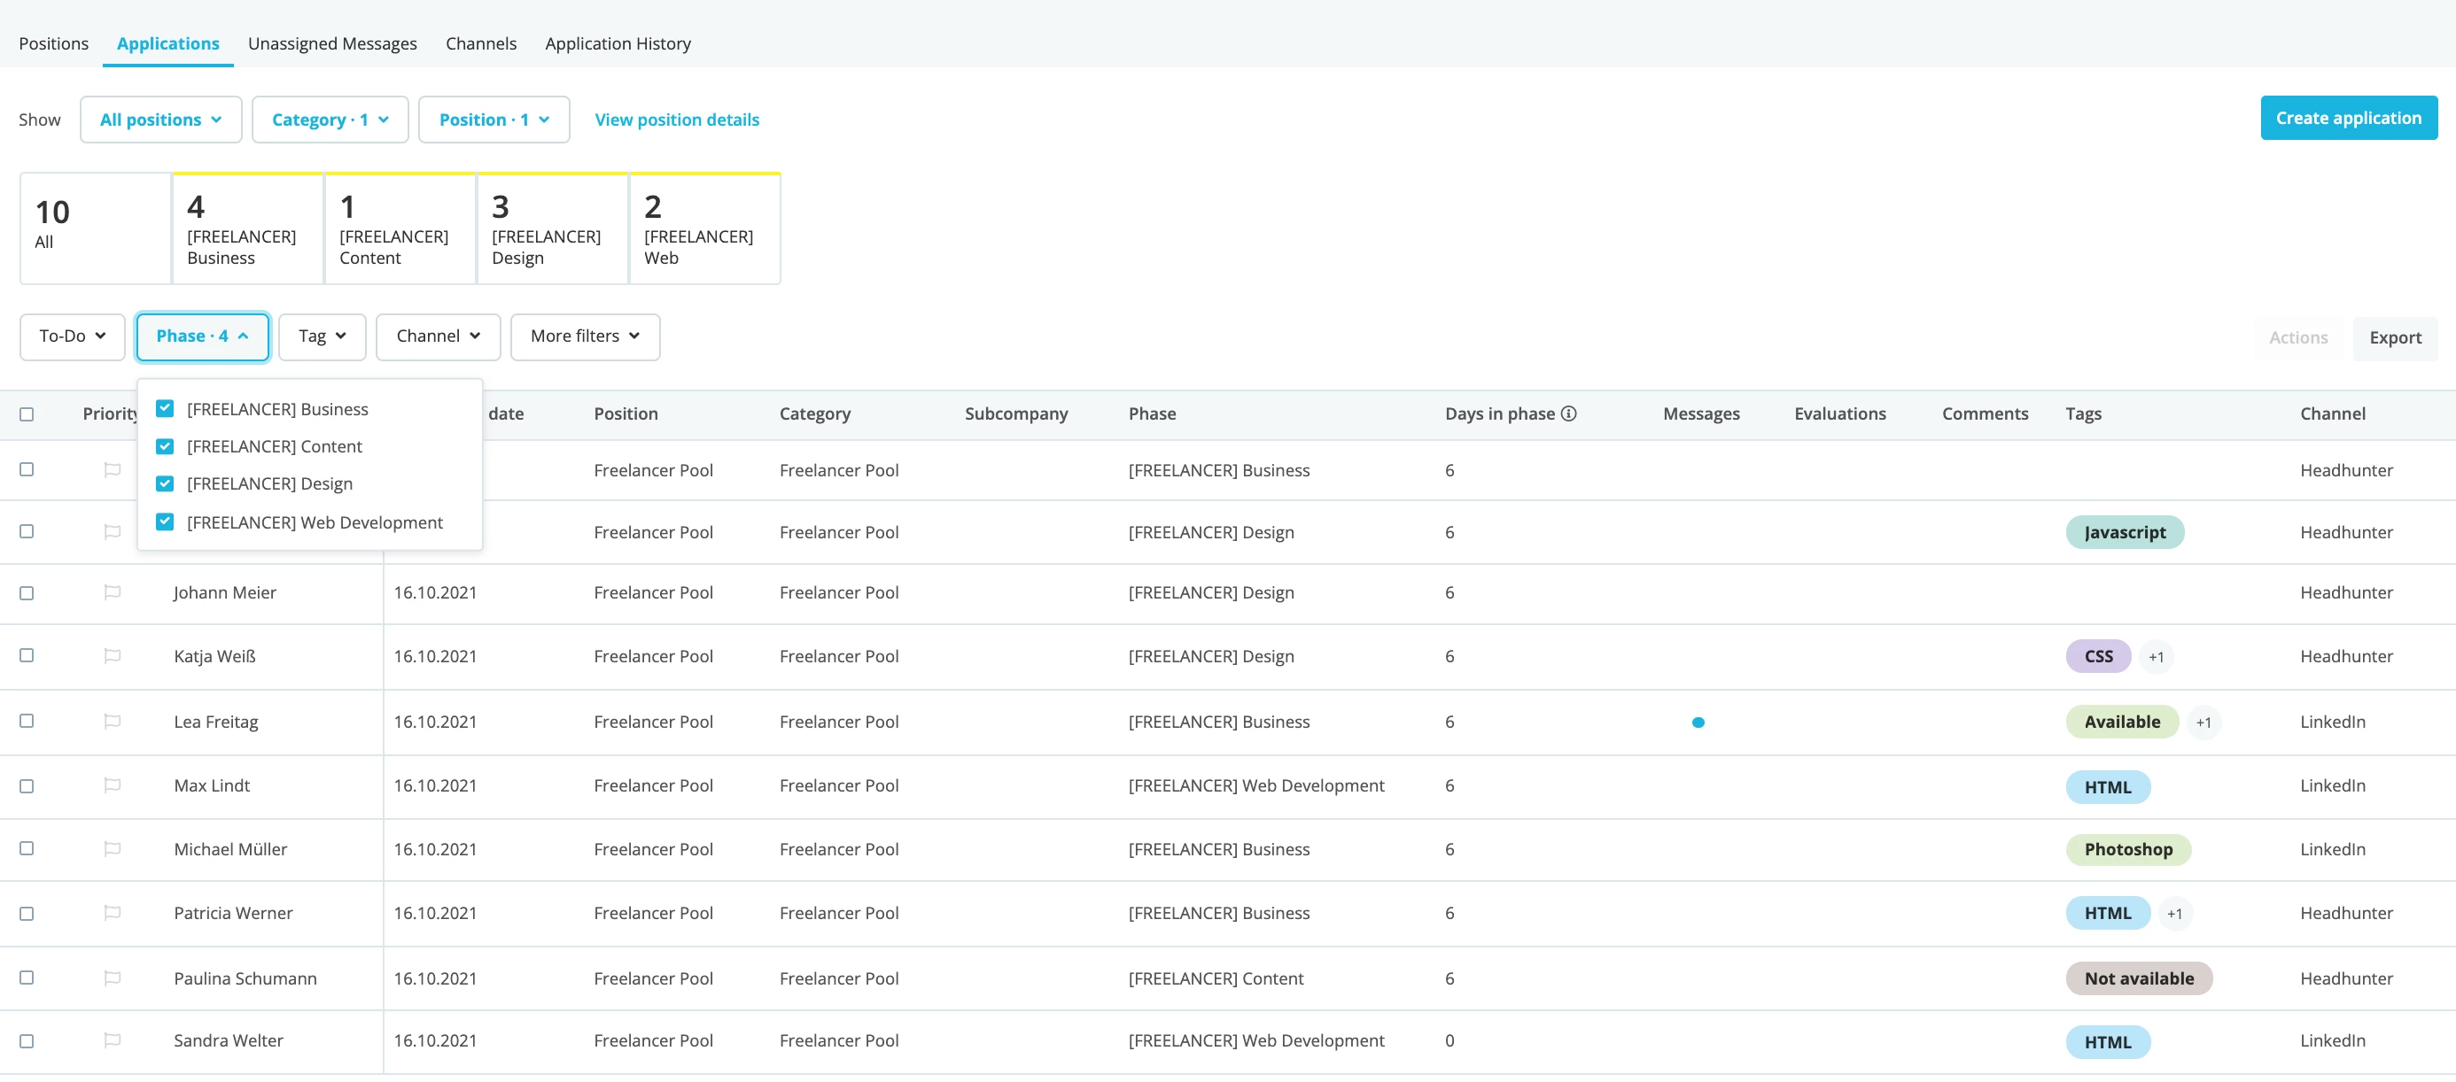This screenshot has width=2456, height=1082.
Task: Flag priority for Katja Weiß row
Action: [112, 656]
